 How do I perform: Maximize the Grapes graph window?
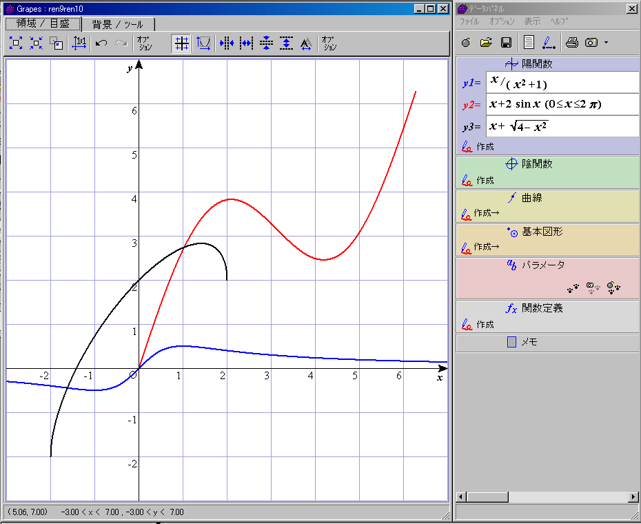(x=431, y=8)
